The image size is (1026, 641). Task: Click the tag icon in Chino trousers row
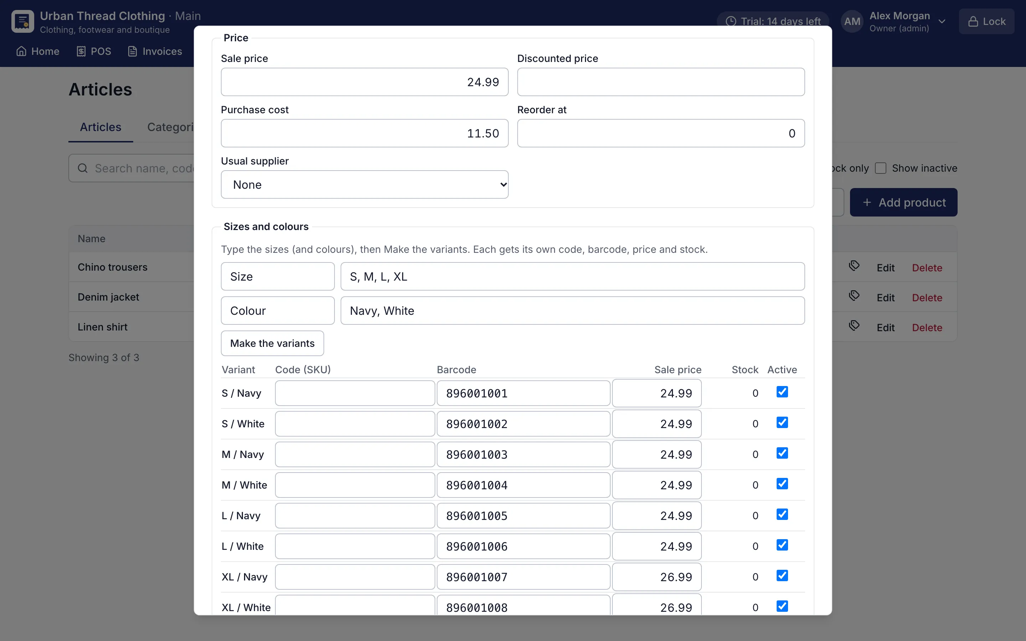pos(854,266)
